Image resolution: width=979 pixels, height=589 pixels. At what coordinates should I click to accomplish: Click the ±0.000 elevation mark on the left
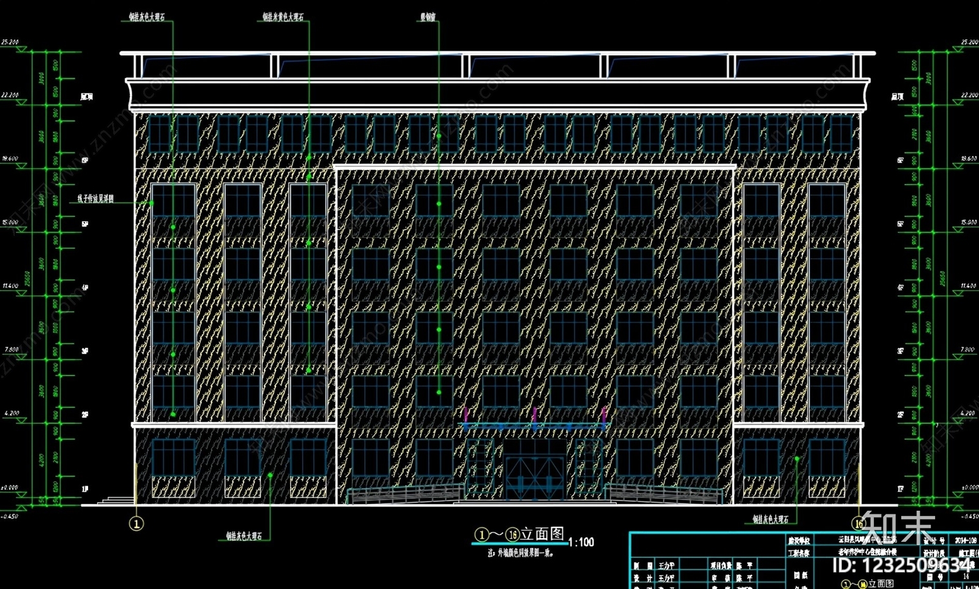coord(10,487)
